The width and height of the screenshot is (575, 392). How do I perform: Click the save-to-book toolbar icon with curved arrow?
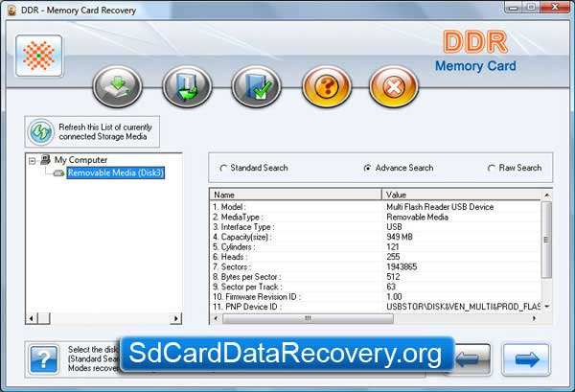(187, 86)
